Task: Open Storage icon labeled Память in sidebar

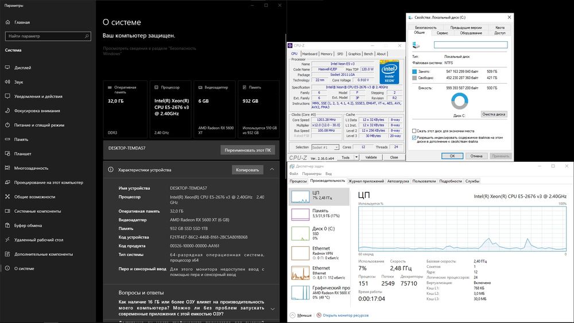Action: pos(7,139)
